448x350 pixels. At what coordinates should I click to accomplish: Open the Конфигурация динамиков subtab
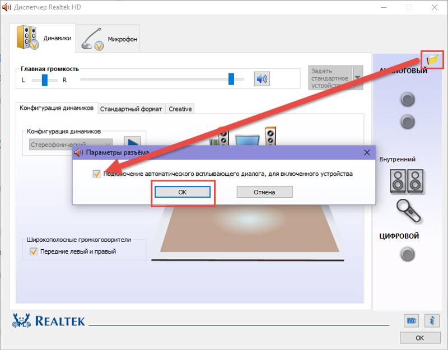(57, 108)
